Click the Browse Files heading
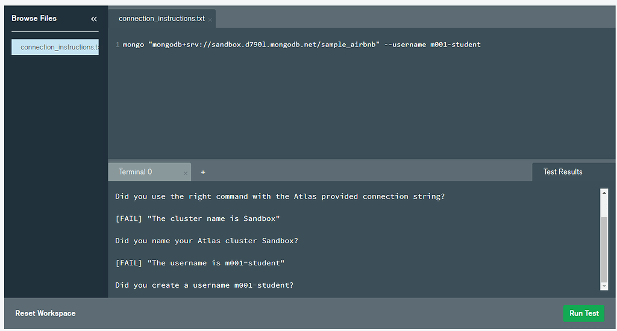This screenshot has width=617, height=331. pos(34,19)
